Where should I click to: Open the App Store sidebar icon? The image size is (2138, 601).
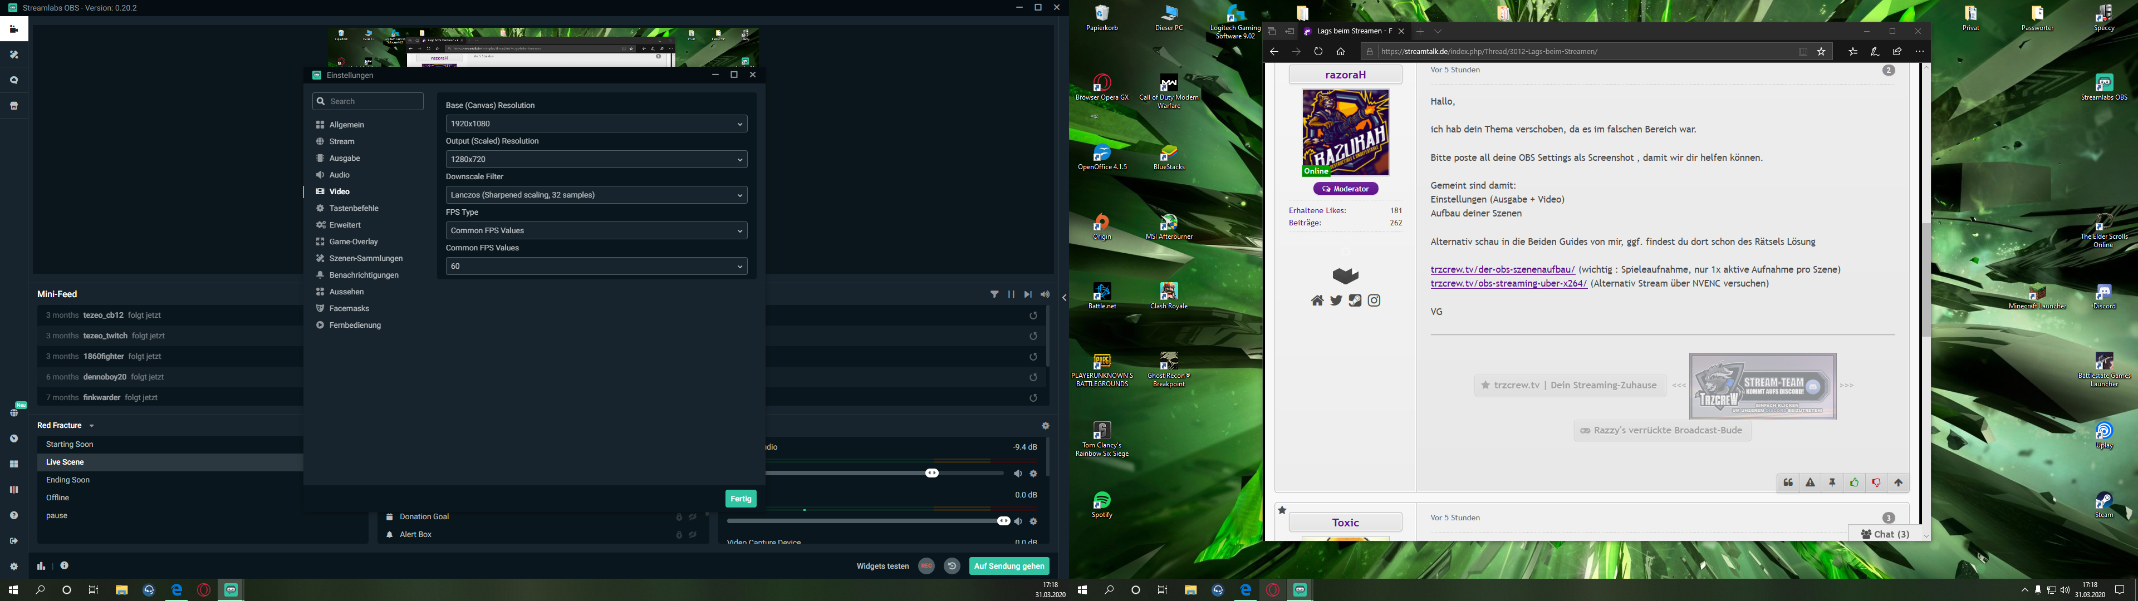(x=14, y=106)
